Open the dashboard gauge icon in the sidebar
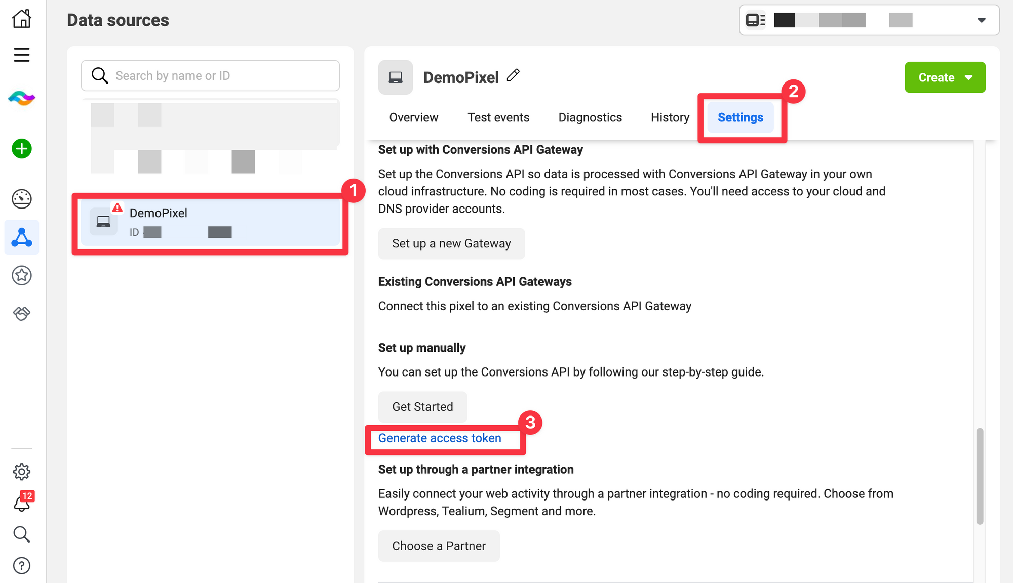This screenshot has height=583, width=1013. tap(22, 199)
